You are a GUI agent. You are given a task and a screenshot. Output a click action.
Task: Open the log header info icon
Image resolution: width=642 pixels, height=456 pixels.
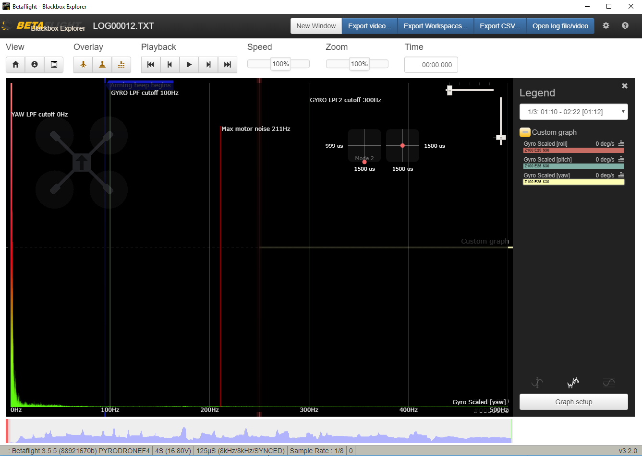click(x=35, y=64)
